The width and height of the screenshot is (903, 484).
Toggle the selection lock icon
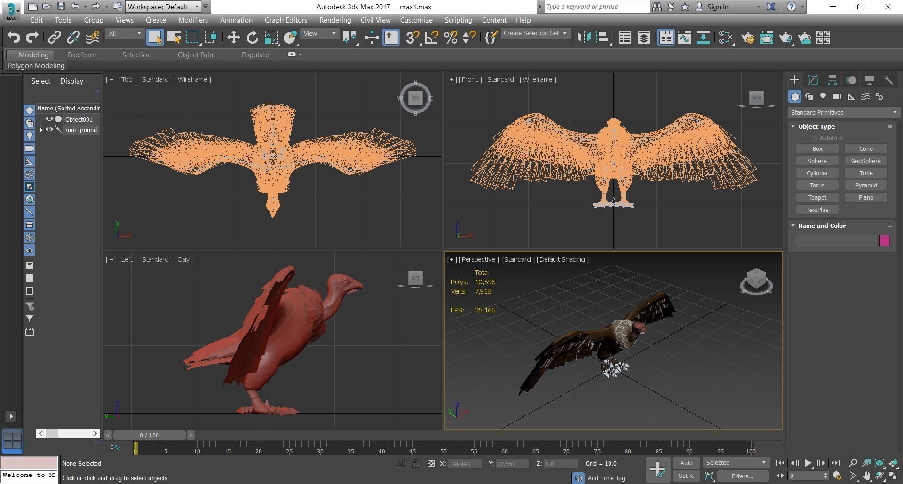pos(416,463)
